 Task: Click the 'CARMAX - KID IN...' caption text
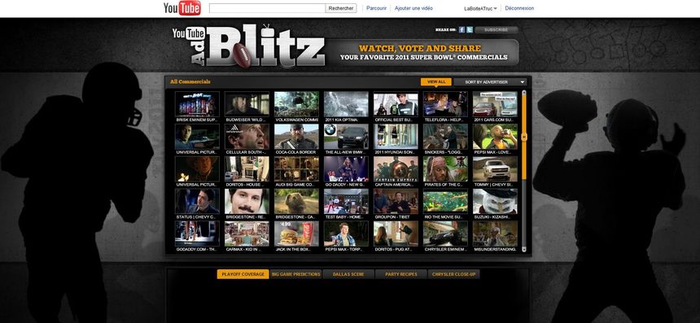243,250
